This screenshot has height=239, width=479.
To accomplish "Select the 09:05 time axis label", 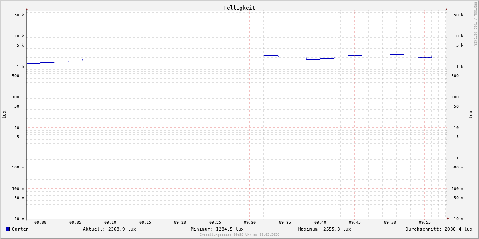I will tap(75, 223).
